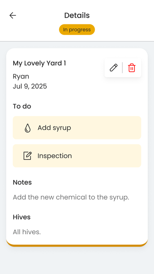Tap the Details page title
The image size is (154, 274).
(x=77, y=15)
